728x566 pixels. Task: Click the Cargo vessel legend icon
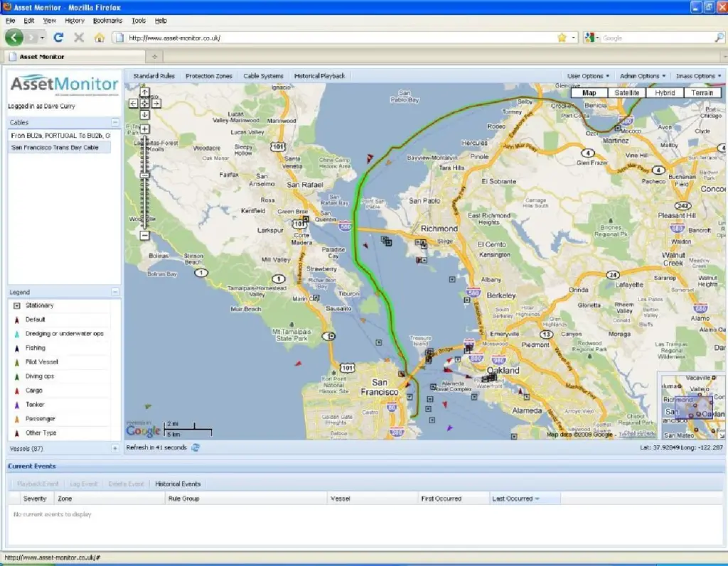coord(17,391)
